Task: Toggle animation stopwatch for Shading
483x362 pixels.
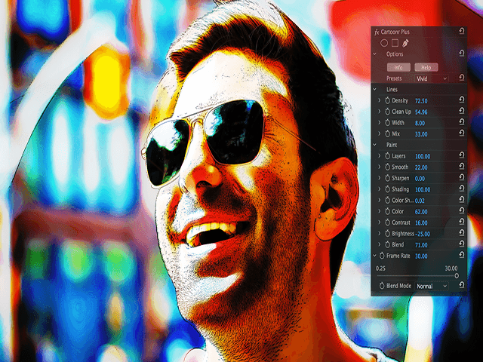Action: [x=387, y=189]
